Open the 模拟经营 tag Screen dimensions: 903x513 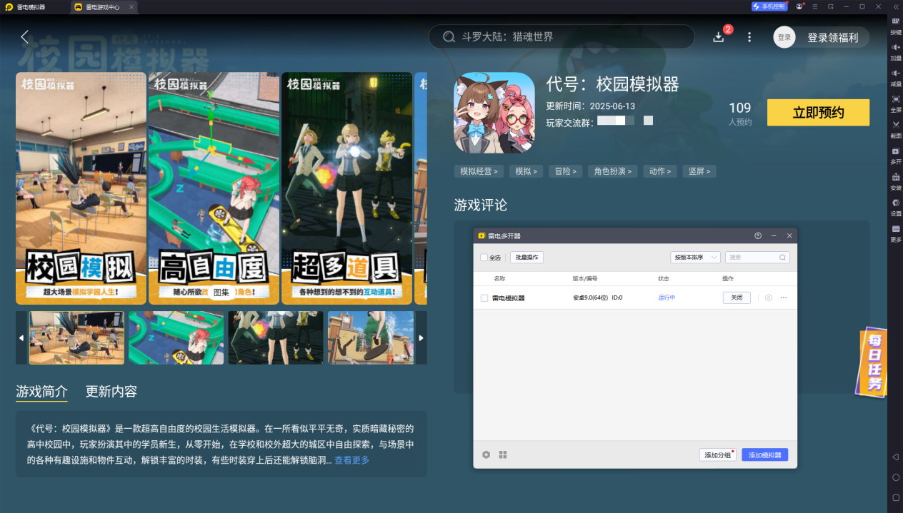click(479, 171)
